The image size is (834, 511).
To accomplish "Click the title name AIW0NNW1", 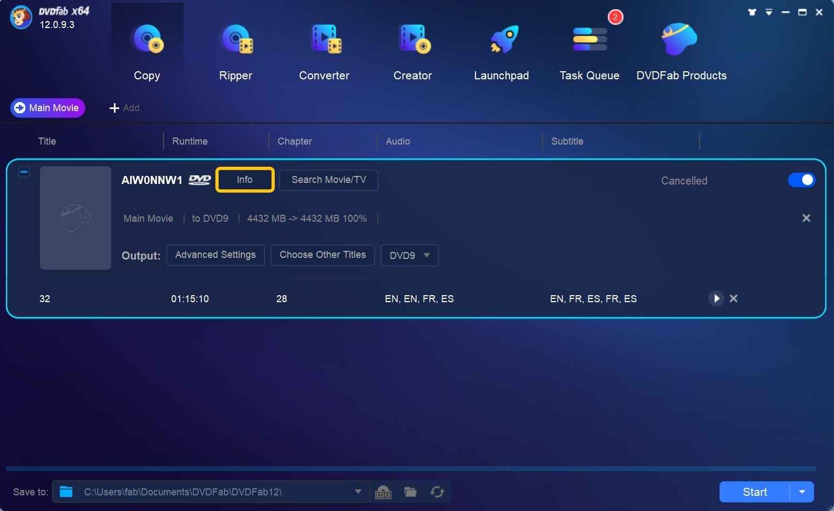I will (x=152, y=180).
